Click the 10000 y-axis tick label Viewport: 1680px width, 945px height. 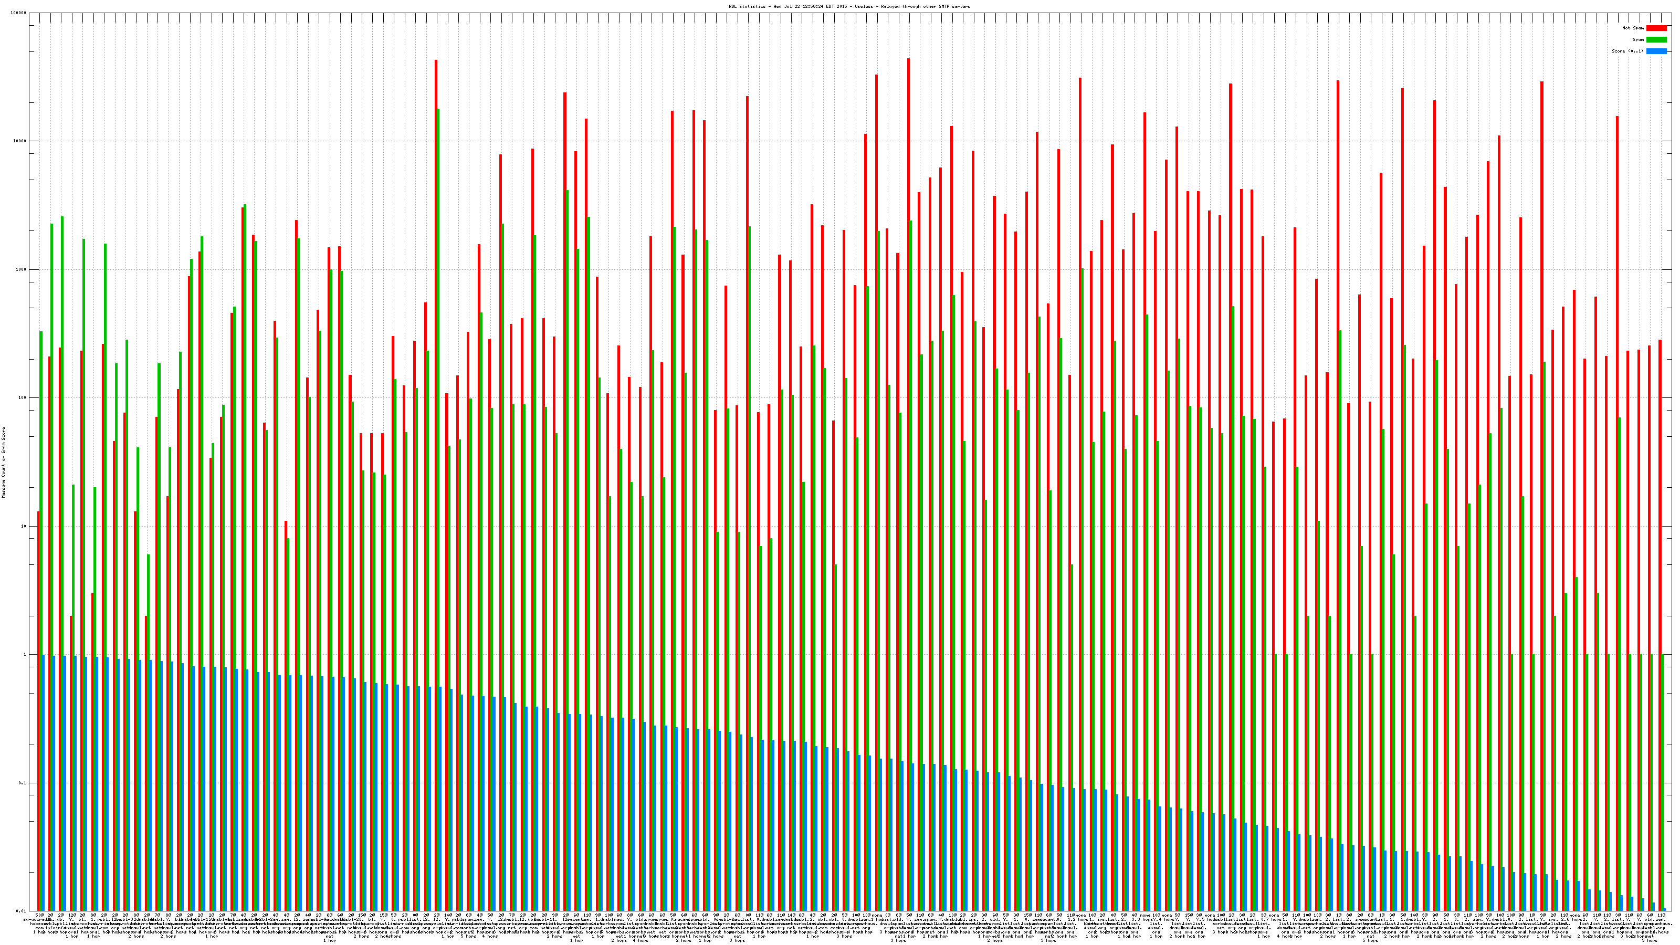tap(20, 142)
